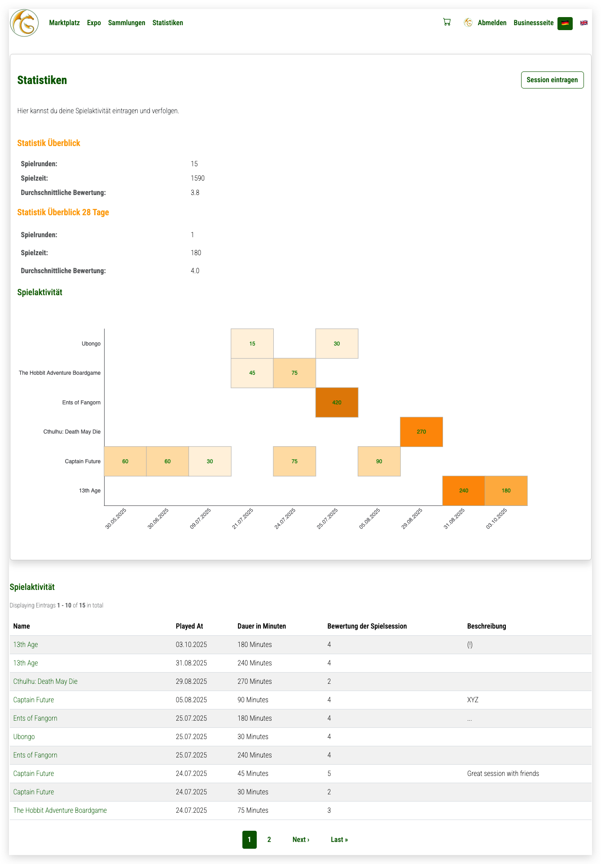This screenshot has height=864, width=601.
Task: Go to Sammlungen in navigation
Action: (127, 23)
